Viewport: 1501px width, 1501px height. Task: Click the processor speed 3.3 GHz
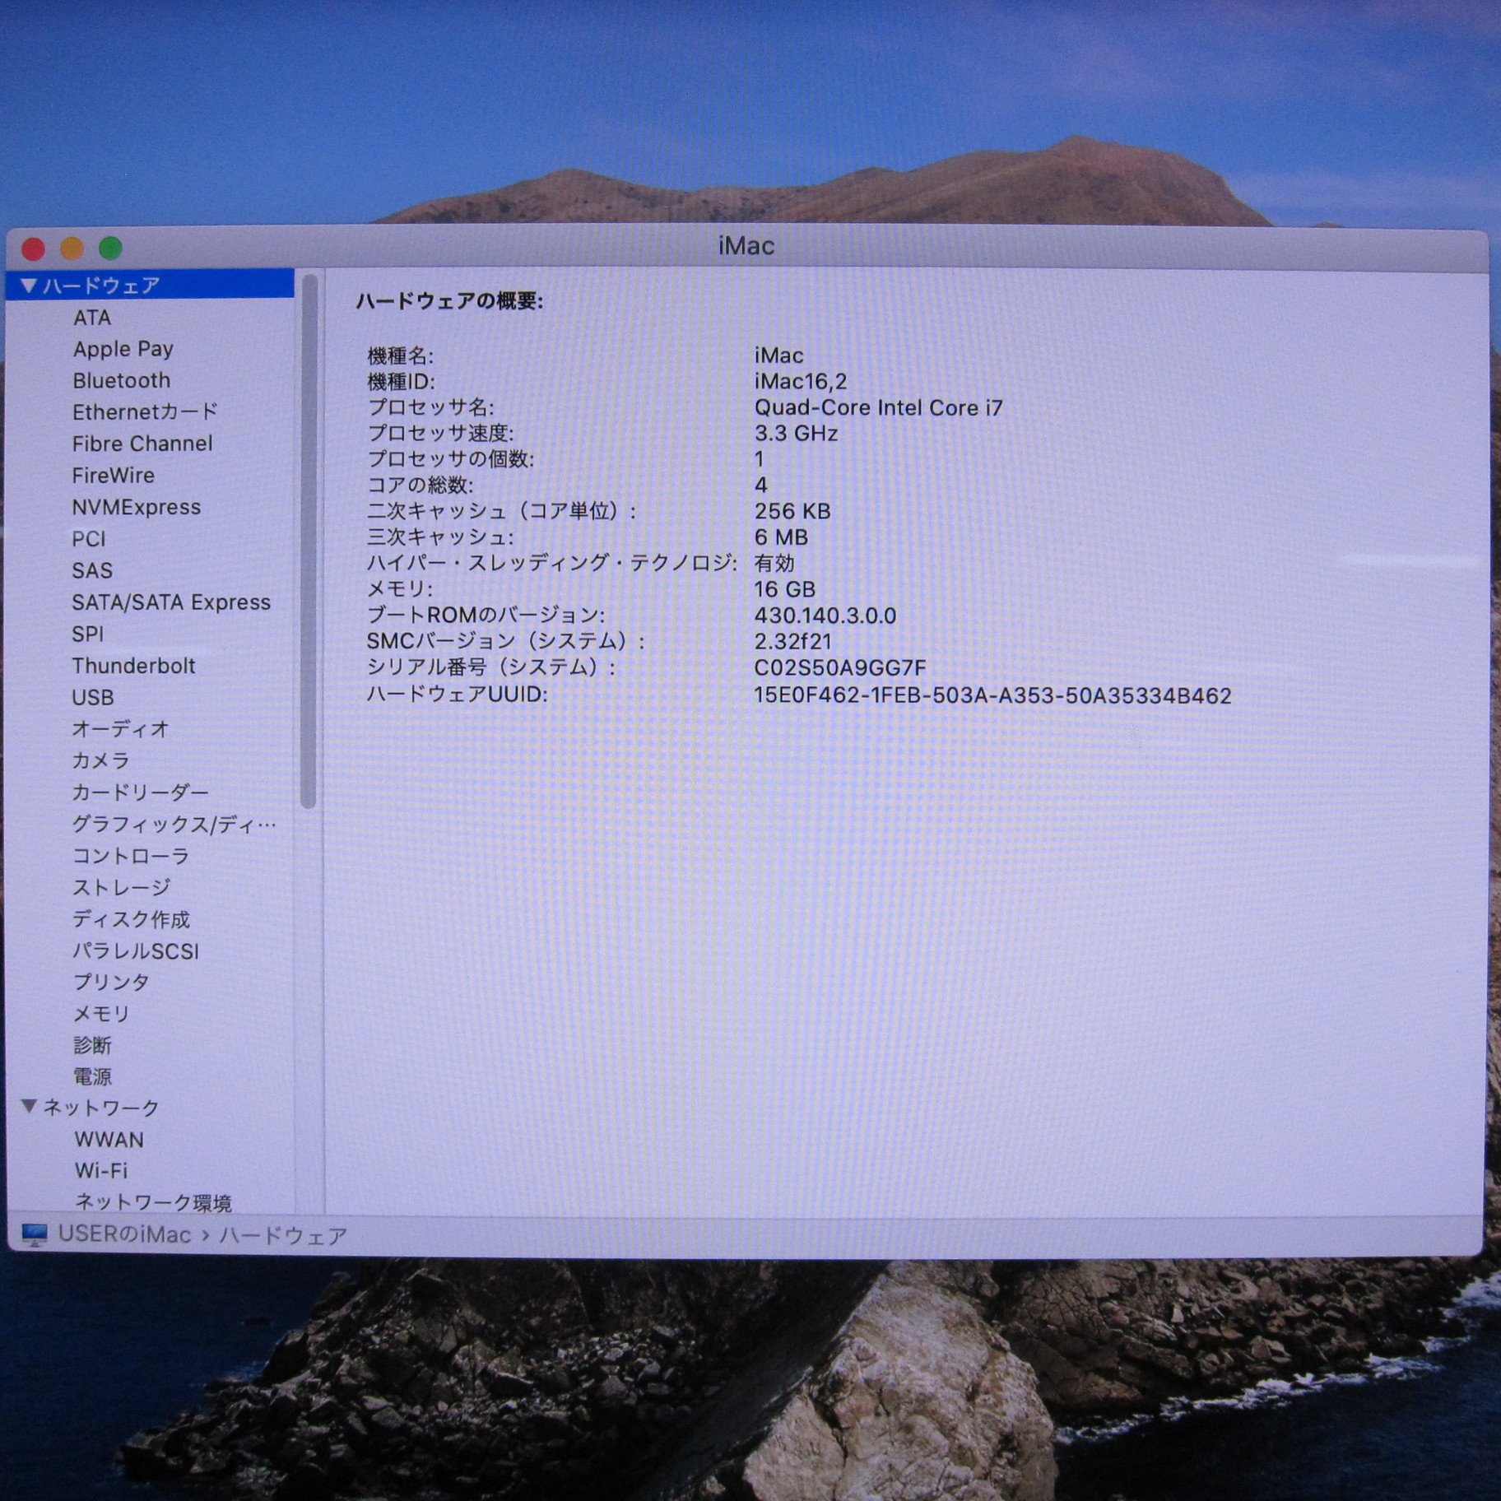point(796,434)
